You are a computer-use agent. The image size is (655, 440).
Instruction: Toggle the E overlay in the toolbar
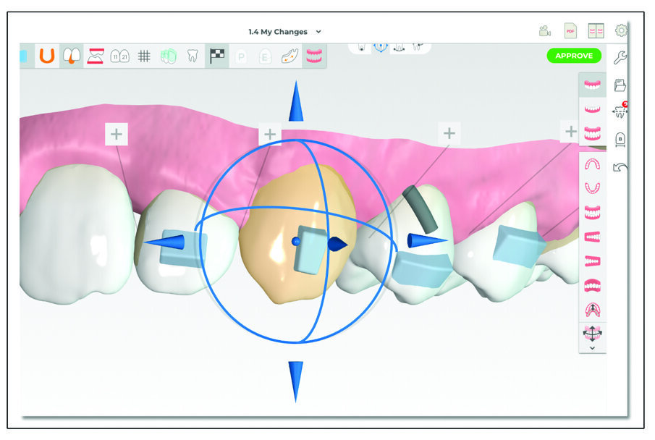[265, 54]
